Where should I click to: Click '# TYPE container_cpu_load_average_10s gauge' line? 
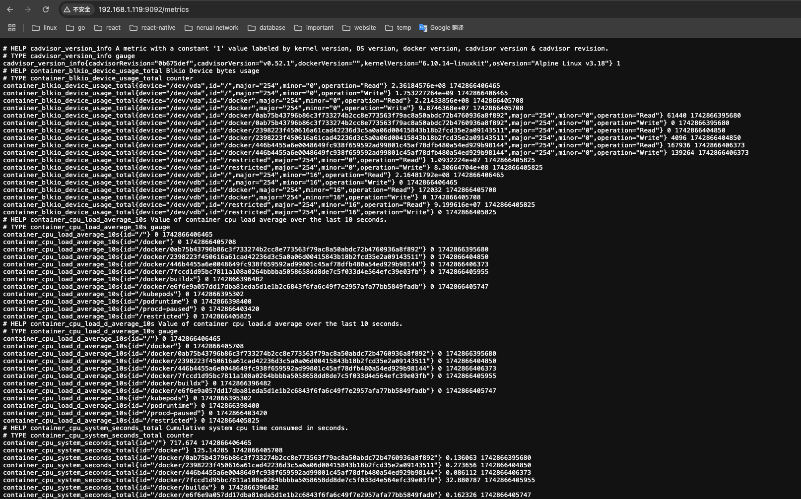point(86,227)
